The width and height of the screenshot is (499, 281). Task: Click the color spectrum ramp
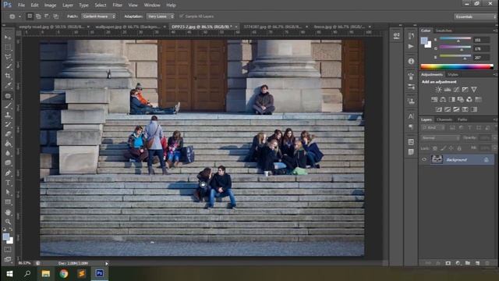(x=457, y=67)
